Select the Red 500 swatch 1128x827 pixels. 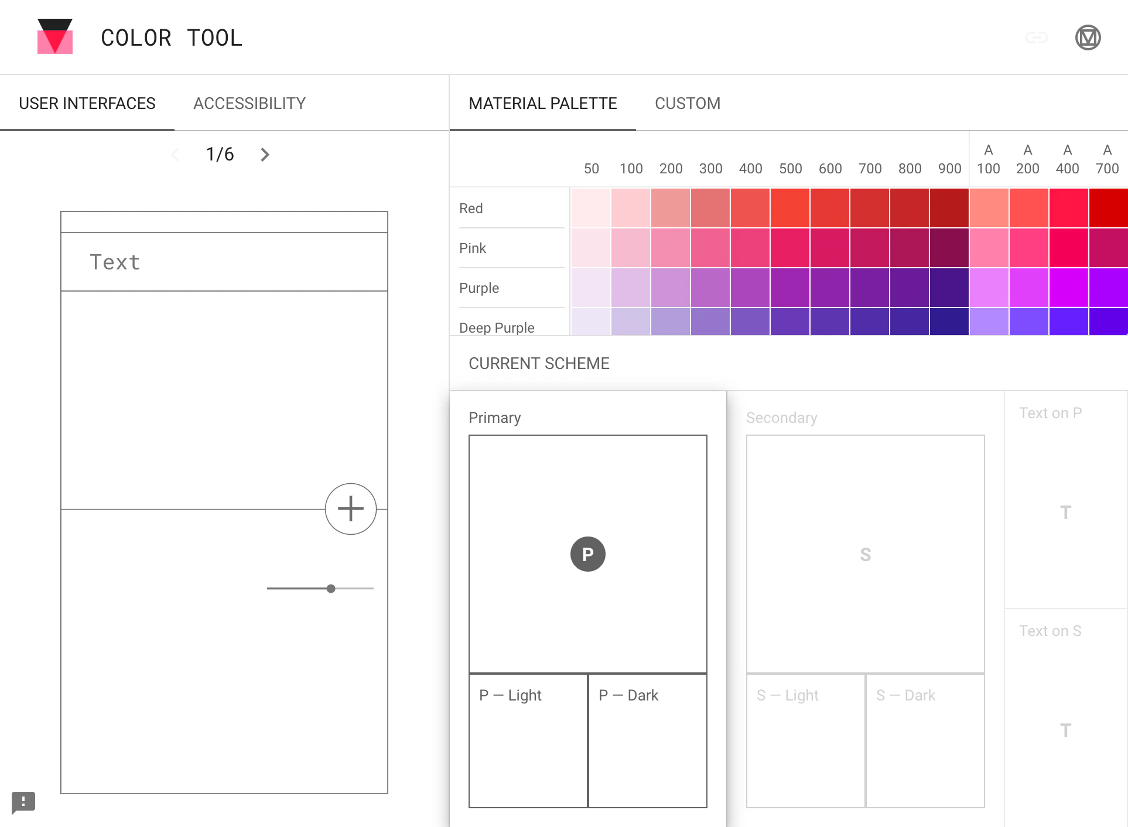(790, 207)
